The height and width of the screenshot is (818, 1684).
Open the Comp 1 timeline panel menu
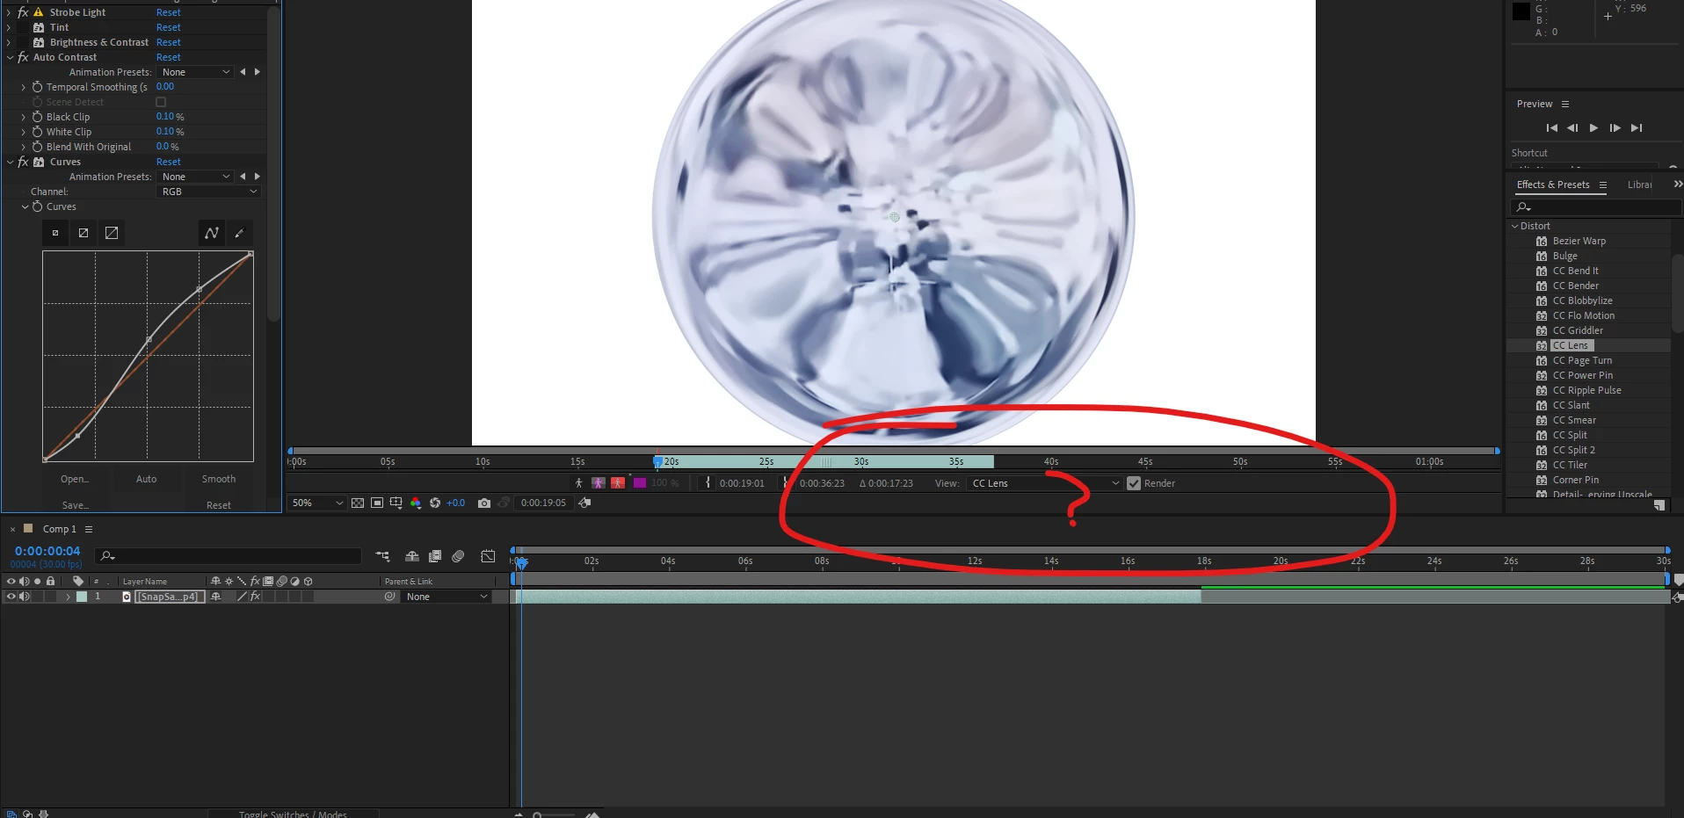click(88, 529)
